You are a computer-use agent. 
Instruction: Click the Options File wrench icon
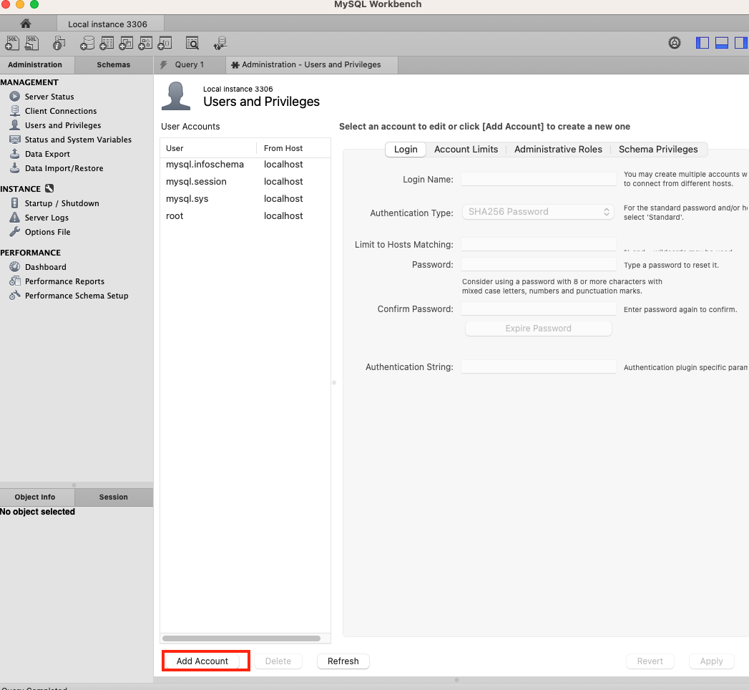15,232
